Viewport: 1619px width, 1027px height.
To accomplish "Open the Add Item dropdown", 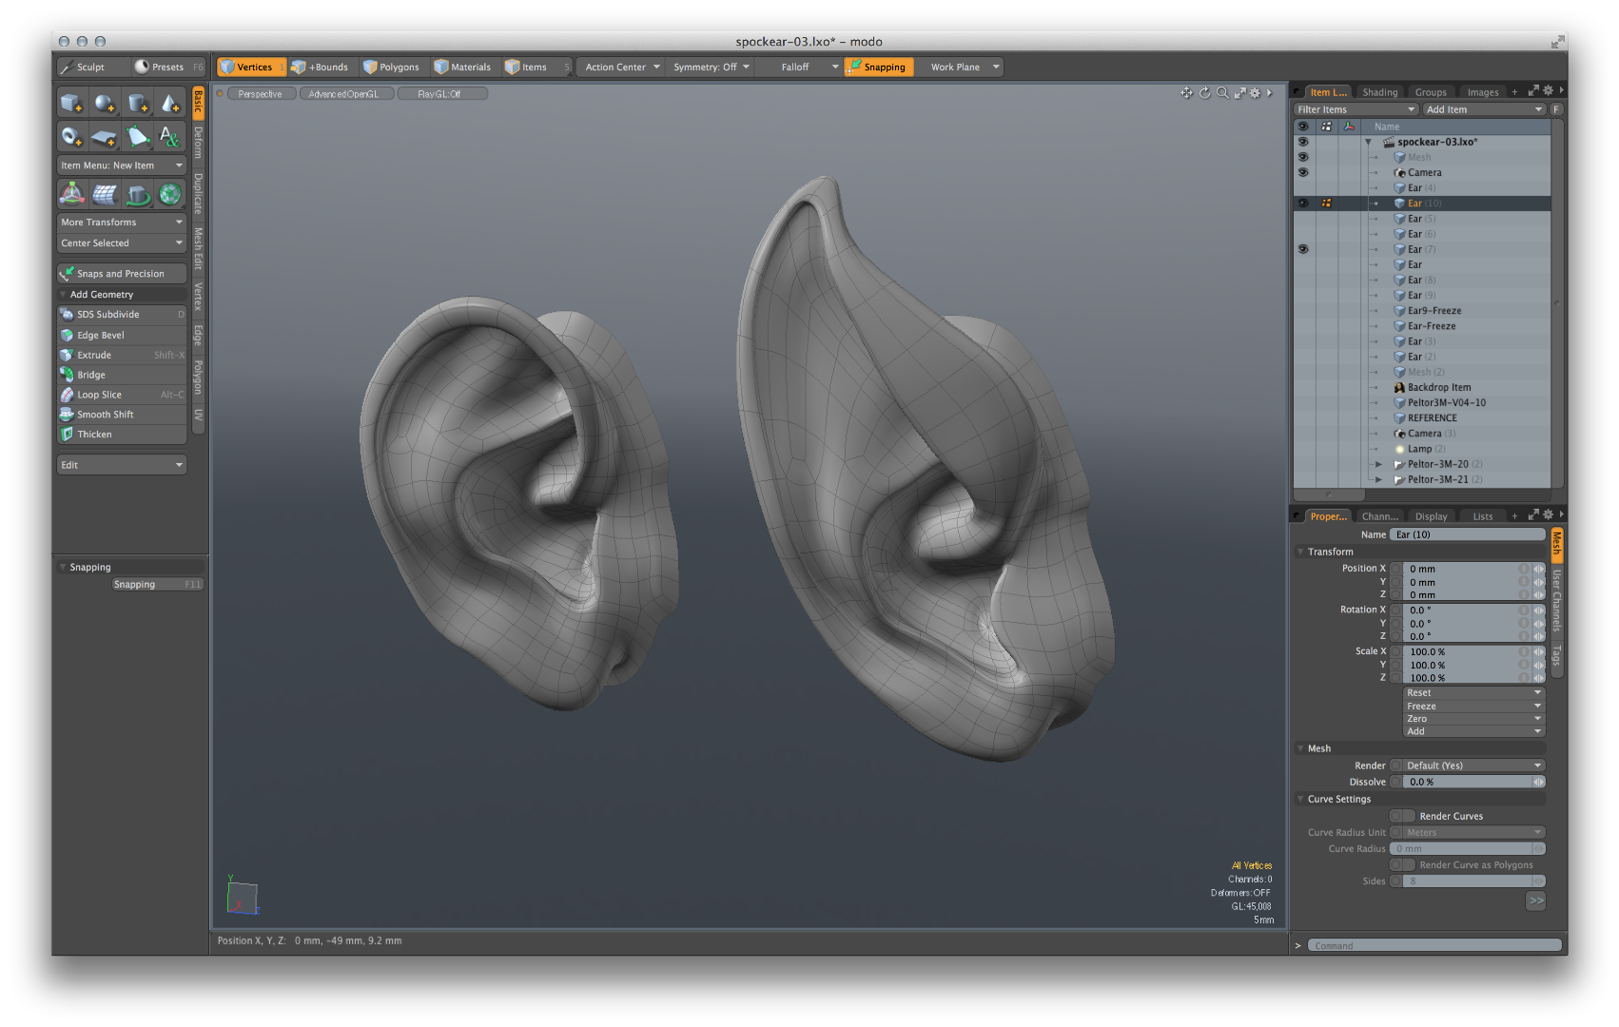I will 1483,109.
